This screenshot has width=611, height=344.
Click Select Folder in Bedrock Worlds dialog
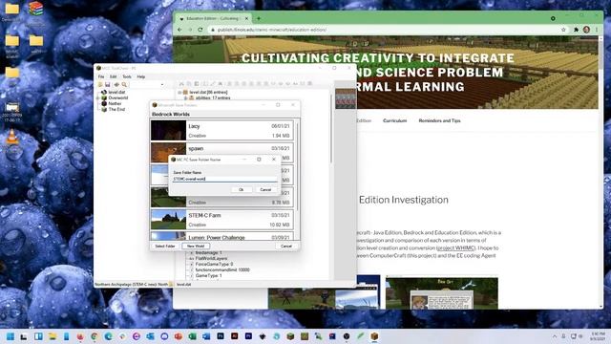click(165, 247)
